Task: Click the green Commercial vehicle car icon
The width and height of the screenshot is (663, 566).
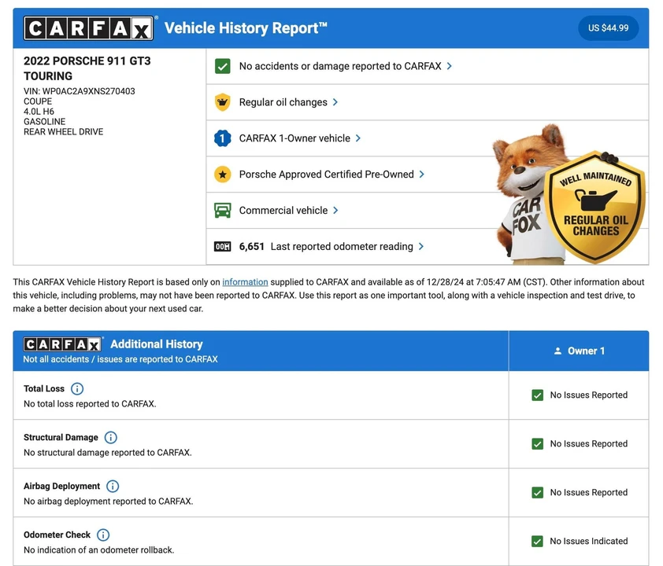Action: [222, 210]
